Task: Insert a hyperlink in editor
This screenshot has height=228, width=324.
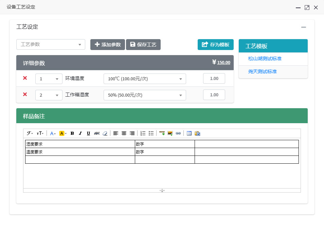Action: [x=178, y=133]
